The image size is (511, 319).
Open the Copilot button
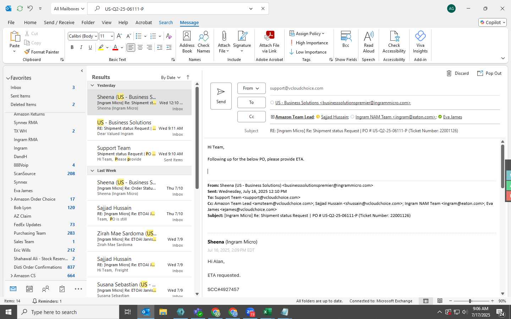coord(493,22)
